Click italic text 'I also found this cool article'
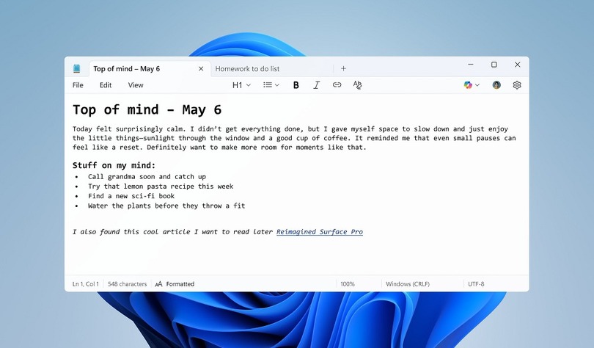 (172, 231)
